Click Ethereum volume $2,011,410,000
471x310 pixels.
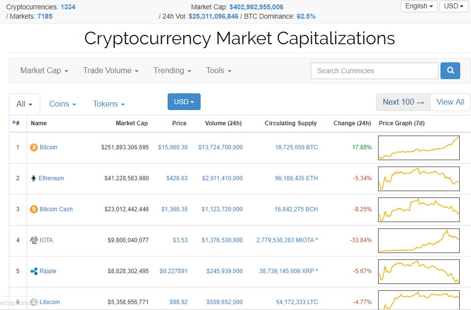tap(222, 178)
